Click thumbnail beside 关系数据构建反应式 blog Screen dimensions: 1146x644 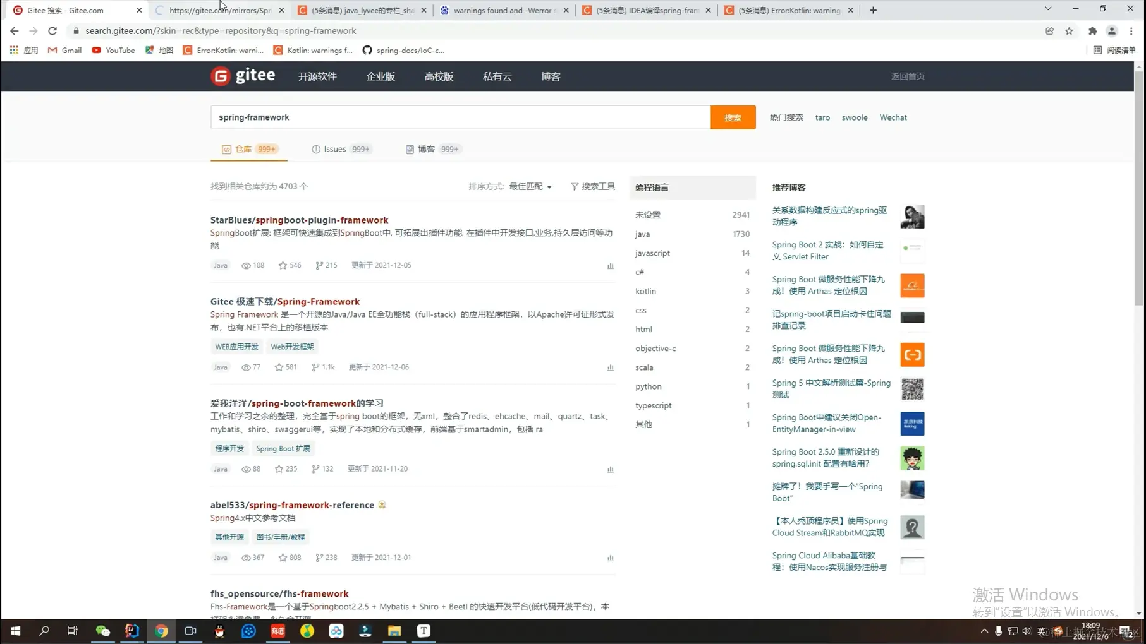tap(912, 217)
